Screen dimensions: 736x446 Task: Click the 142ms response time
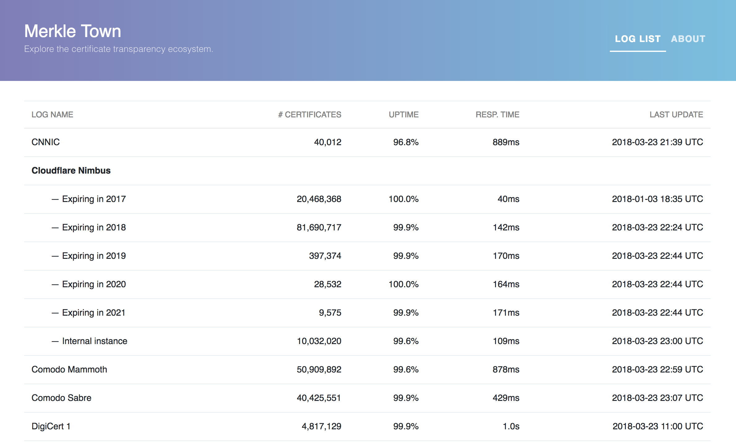click(x=506, y=227)
